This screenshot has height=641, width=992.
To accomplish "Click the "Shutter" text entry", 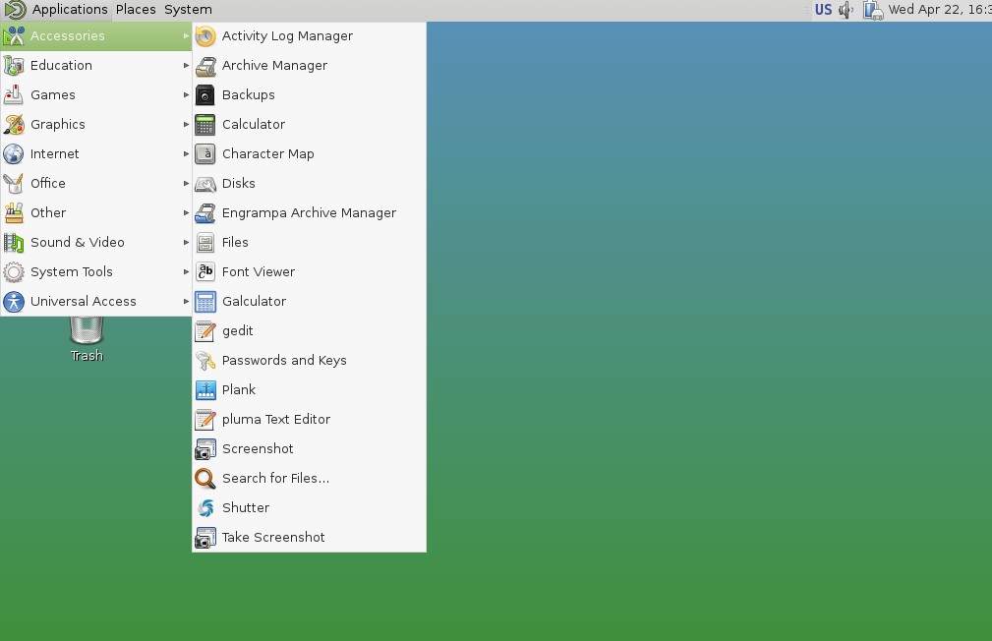I will click(246, 508).
